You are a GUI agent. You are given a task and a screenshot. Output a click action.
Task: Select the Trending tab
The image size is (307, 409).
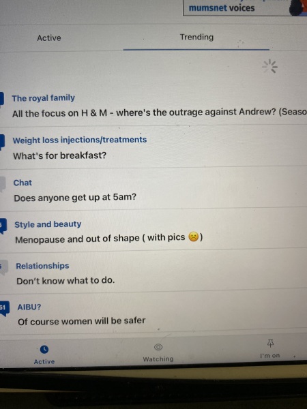196,37
